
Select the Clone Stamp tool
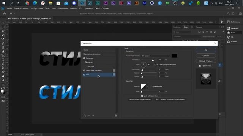pos(3,47)
